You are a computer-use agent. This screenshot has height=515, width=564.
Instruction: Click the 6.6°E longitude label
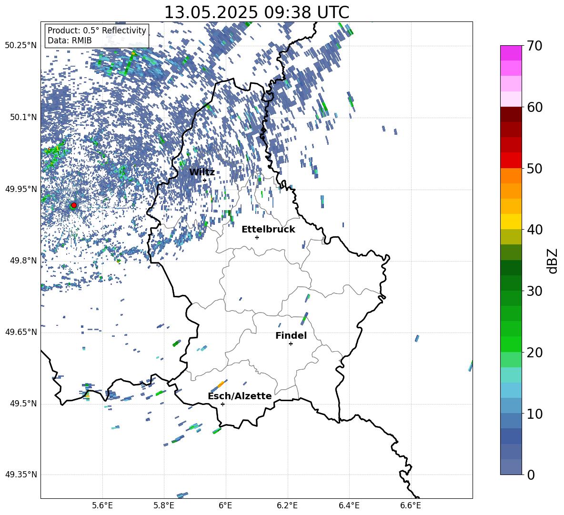(411, 505)
